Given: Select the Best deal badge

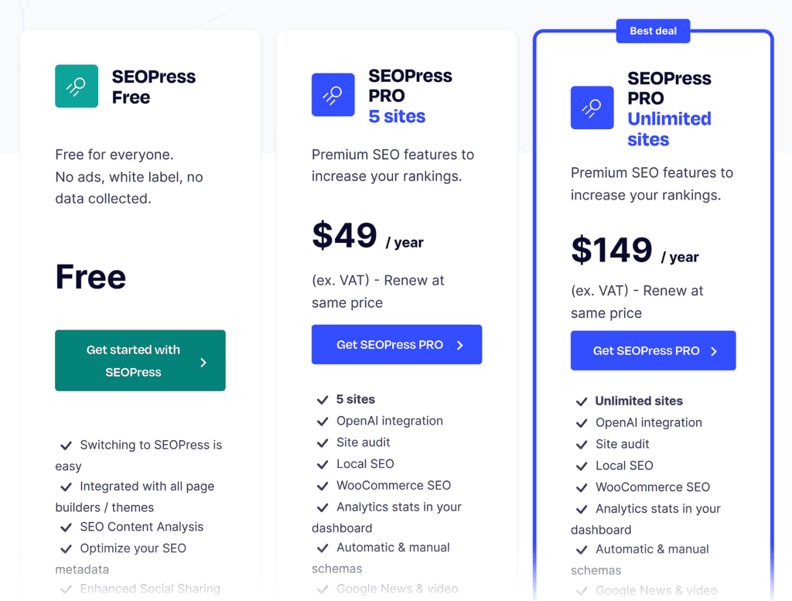Looking at the screenshot, I should click(x=653, y=31).
